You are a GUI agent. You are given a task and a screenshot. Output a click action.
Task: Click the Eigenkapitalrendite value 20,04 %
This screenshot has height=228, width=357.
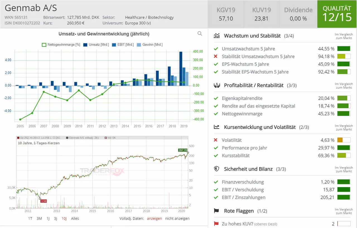(x=326, y=98)
